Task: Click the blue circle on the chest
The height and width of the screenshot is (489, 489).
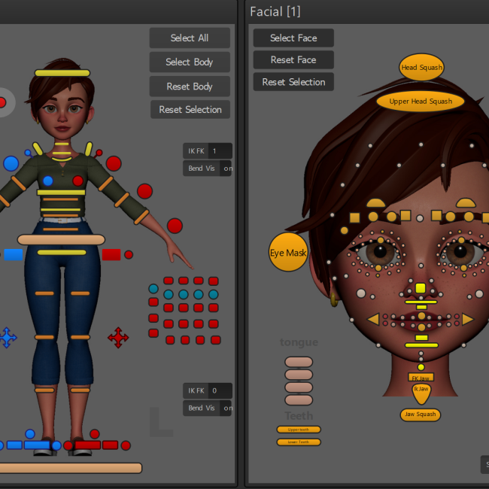Action: (47, 181)
